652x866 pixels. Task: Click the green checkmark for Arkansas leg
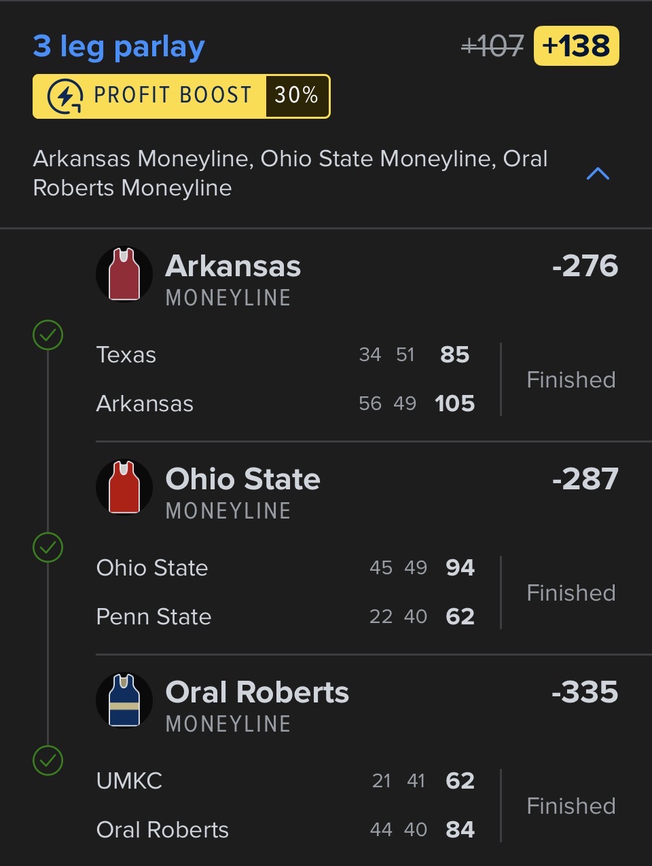pyautogui.click(x=48, y=335)
